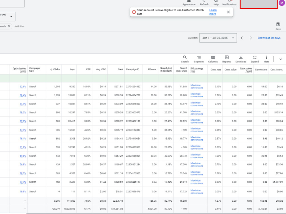This screenshot has height=214, width=286.
Task: Select campaign ID 22596815503 cell
Action: [133, 104]
